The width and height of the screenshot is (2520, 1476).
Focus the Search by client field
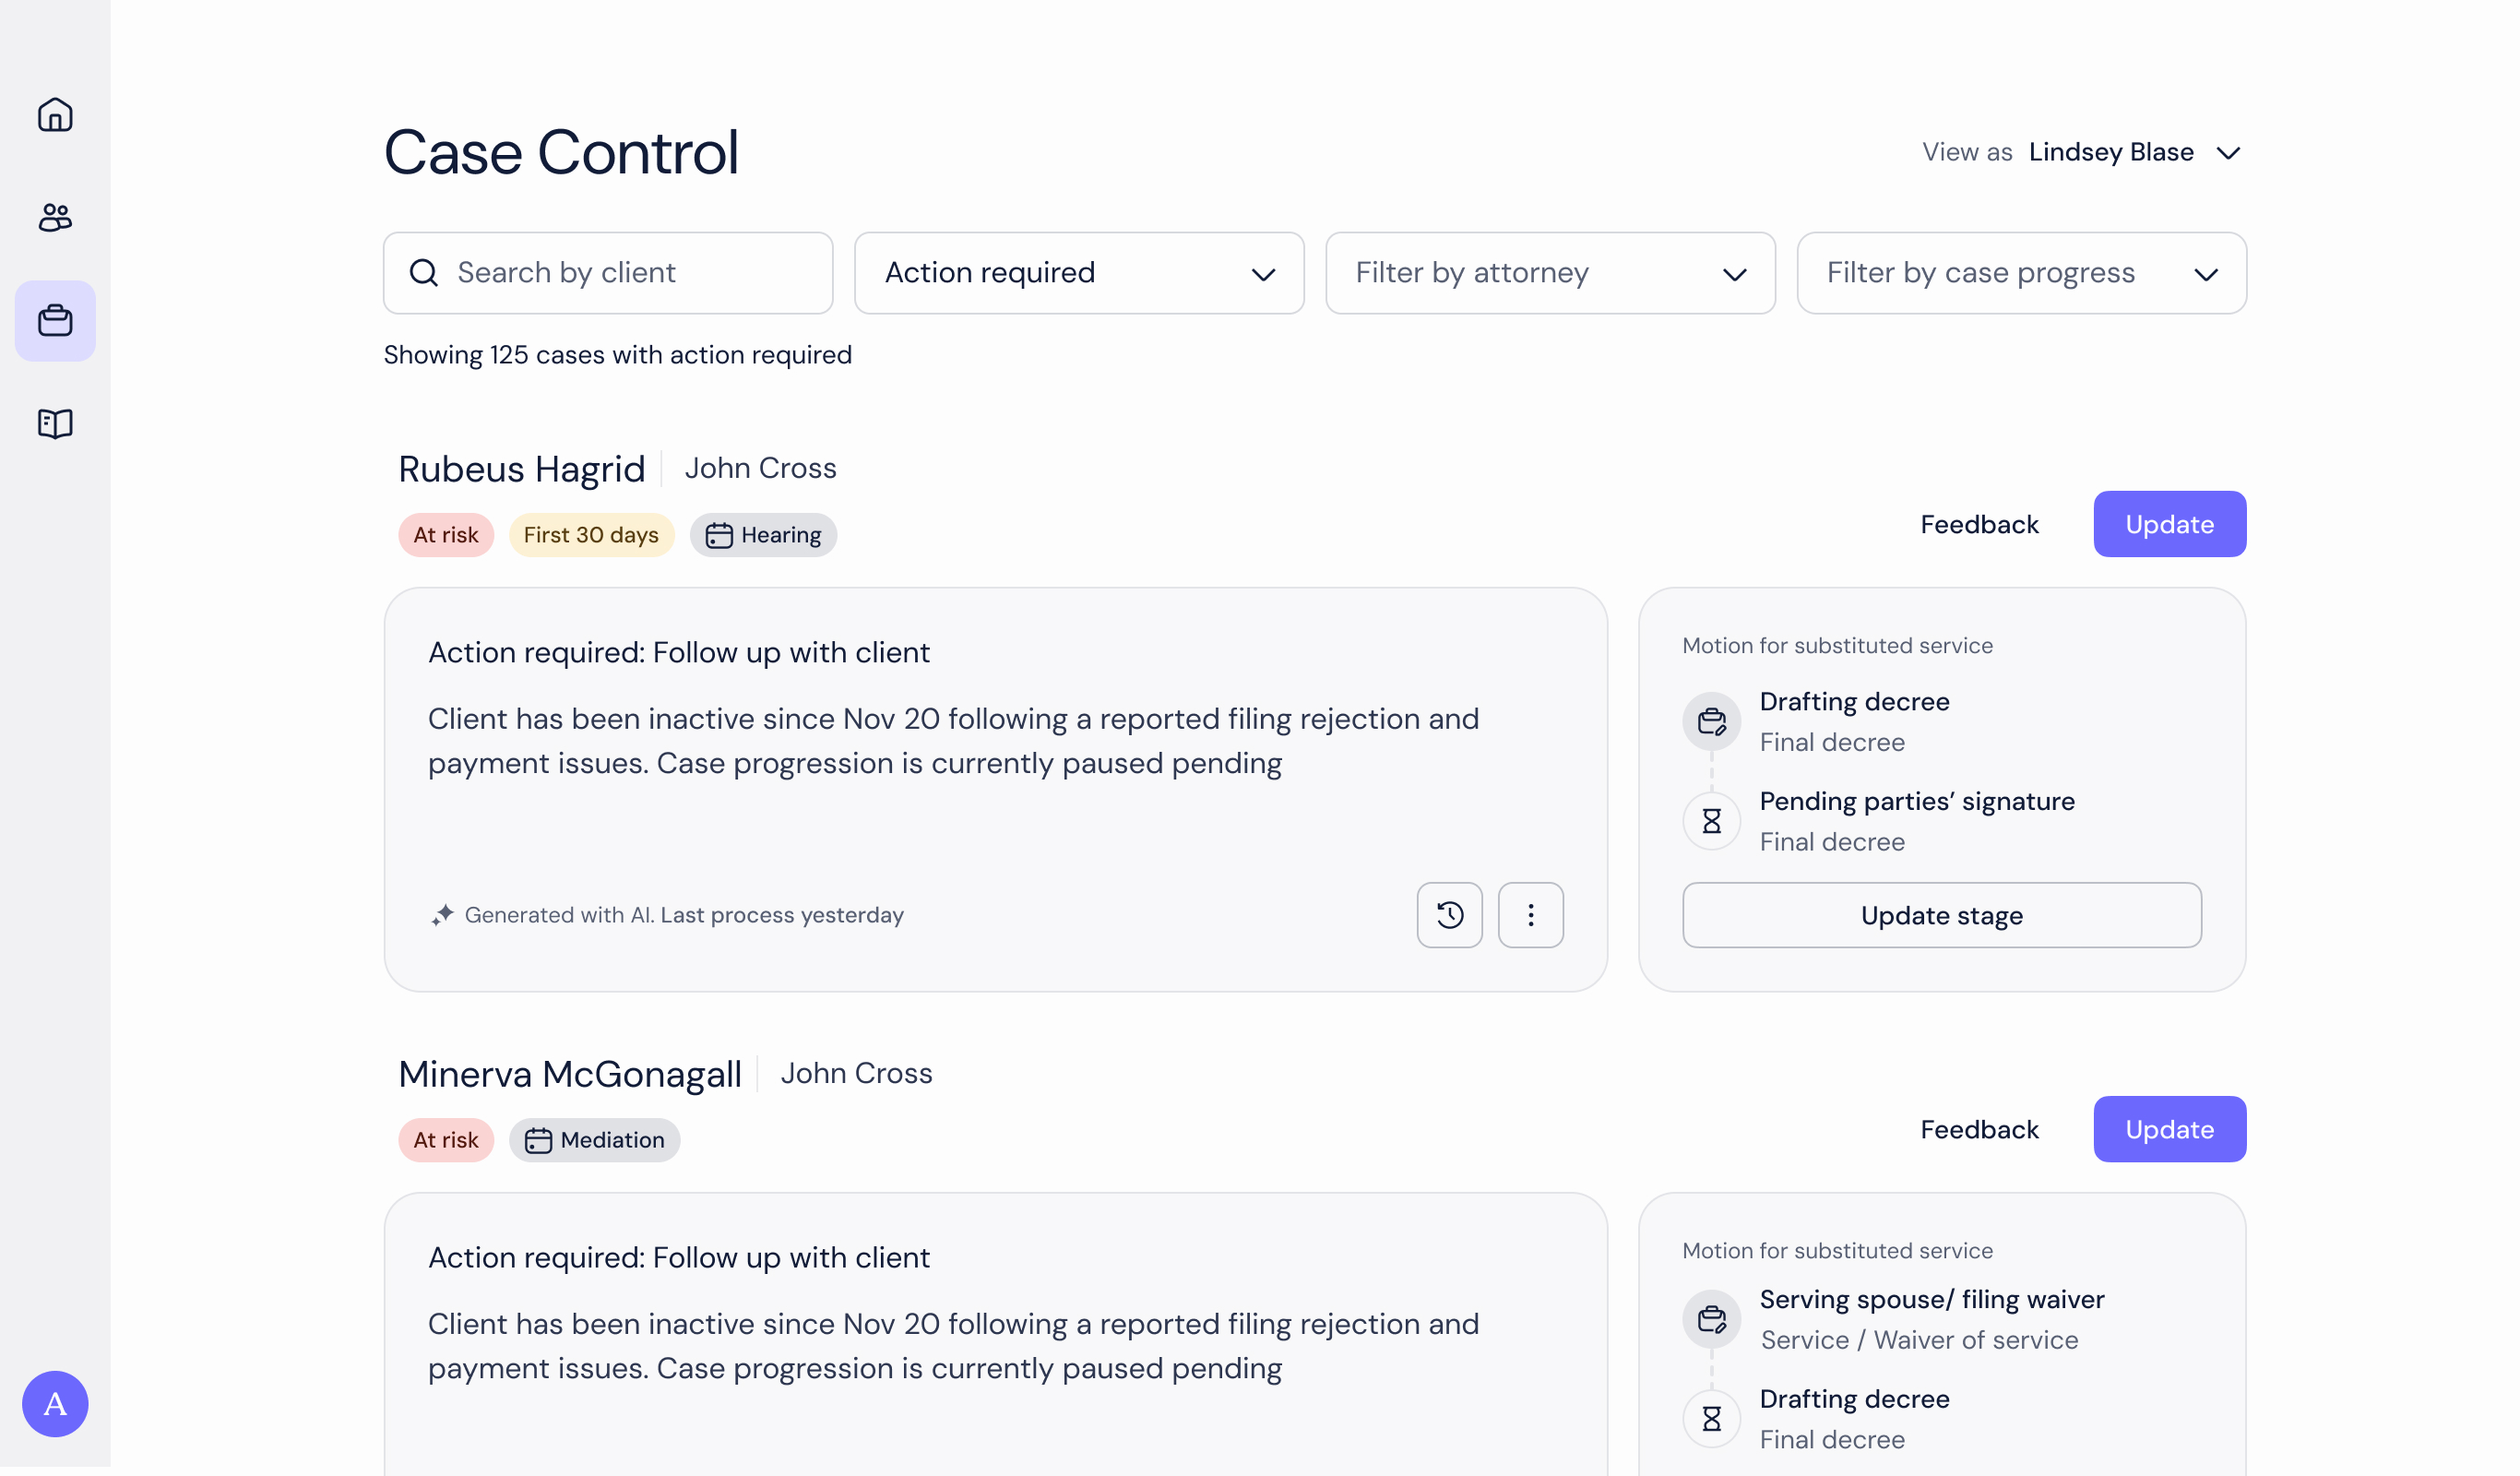(x=608, y=273)
